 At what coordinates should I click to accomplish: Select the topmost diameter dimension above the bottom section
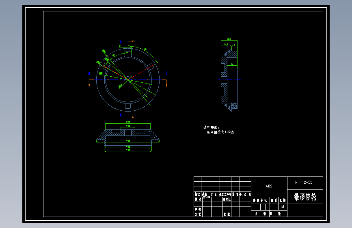point(128,123)
